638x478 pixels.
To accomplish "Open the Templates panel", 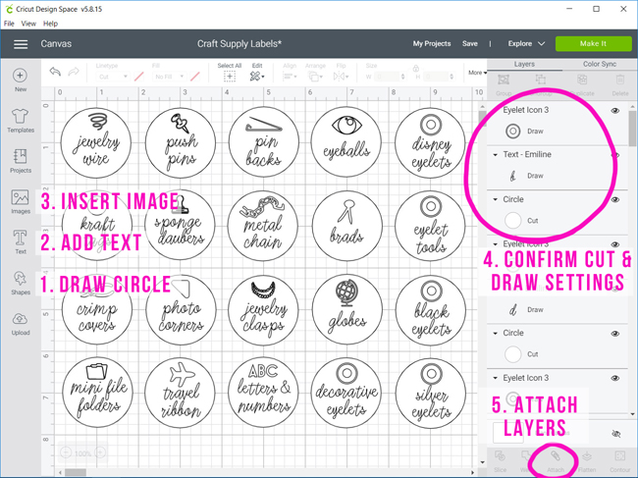I will pyautogui.click(x=20, y=121).
